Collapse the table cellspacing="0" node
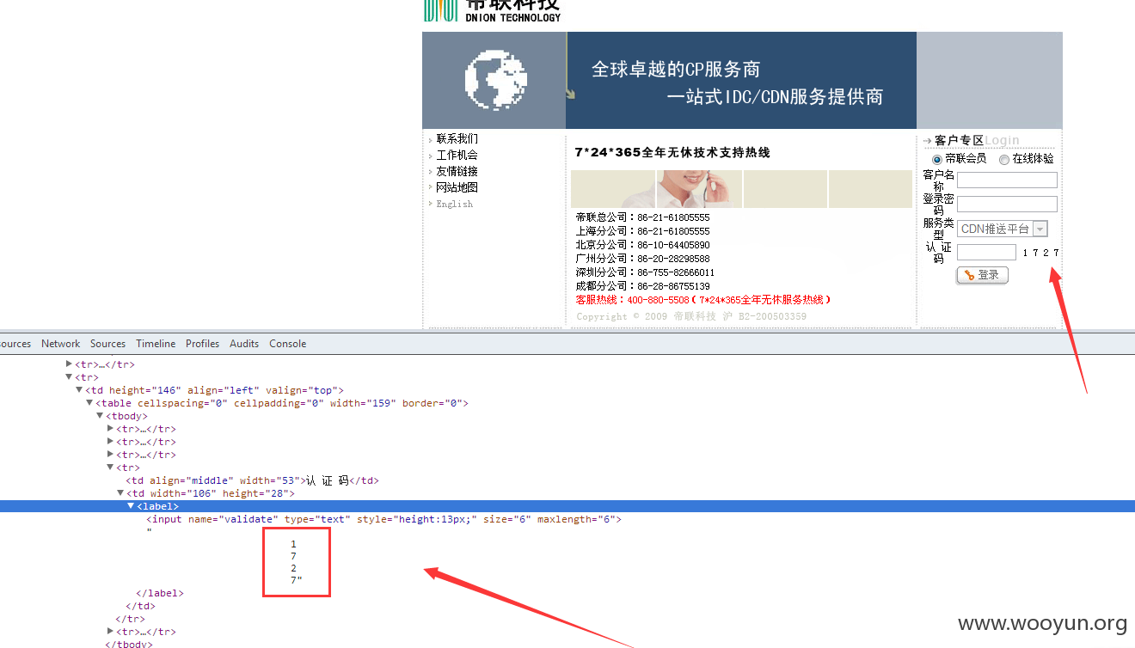 (89, 403)
